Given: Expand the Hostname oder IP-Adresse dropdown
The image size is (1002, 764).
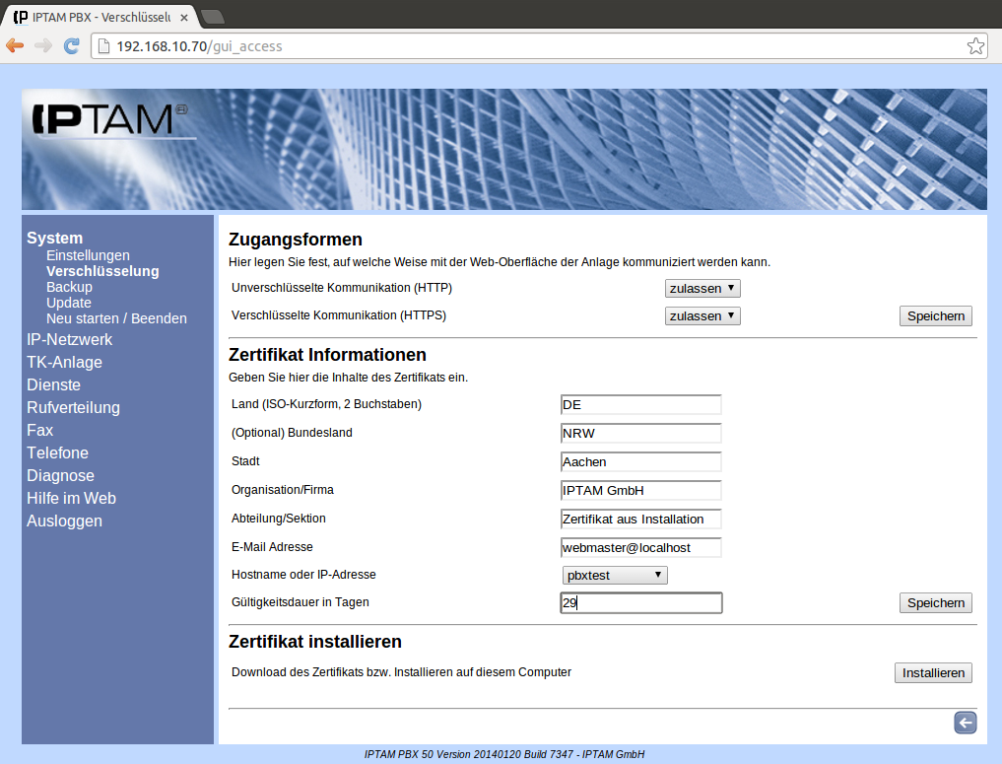Looking at the screenshot, I should click(615, 576).
